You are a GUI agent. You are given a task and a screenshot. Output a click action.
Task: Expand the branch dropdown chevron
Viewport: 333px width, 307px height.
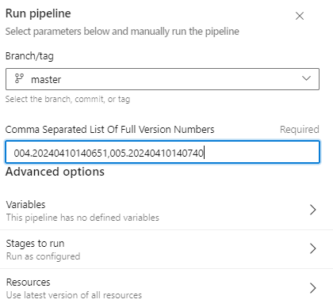pyautogui.click(x=306, y=78)
